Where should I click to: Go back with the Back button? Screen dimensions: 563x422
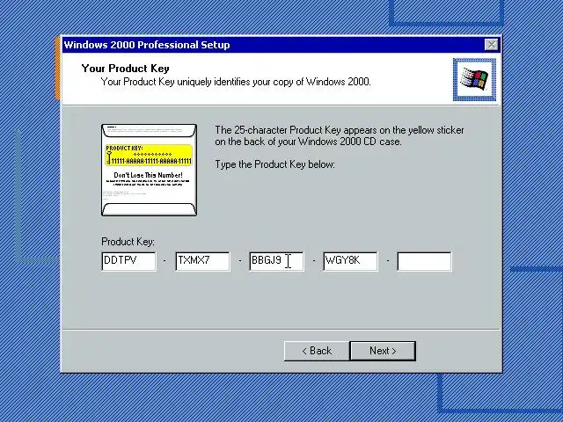(x=317, y=351)
